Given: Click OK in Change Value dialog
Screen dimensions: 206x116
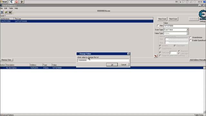Looking at the screenshot, I should tap(112, 64).
